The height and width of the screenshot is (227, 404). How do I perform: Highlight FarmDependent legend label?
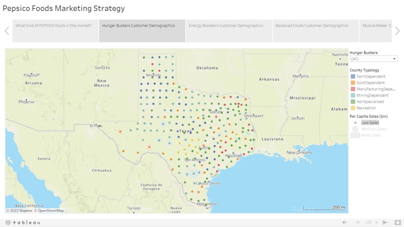pos(371,76)
